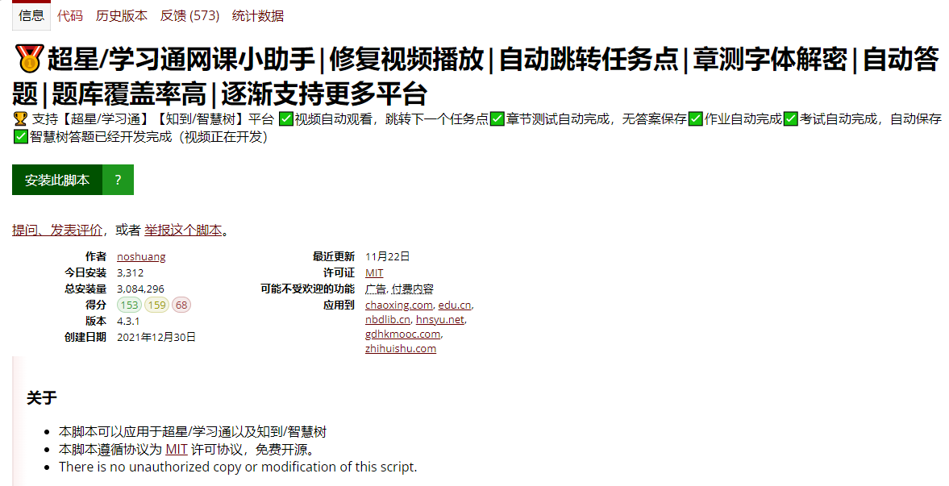Open the zhihuishu.com link
The height and width of the screenshot is (486, 949).
click(x=401, y=348)
